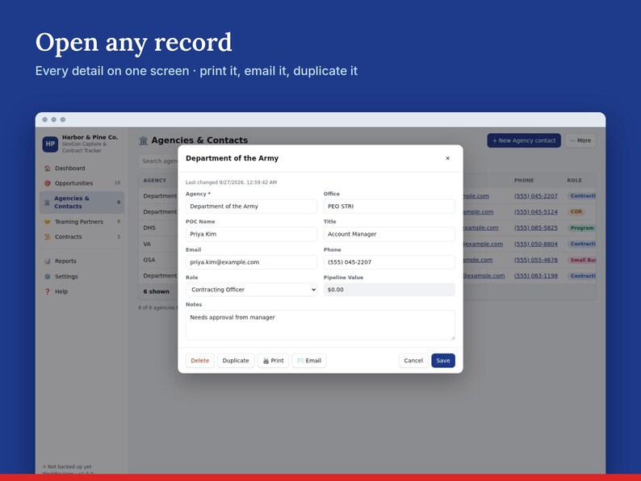Delete this agency record
This screenshot has width=641, height=481.
200,361
